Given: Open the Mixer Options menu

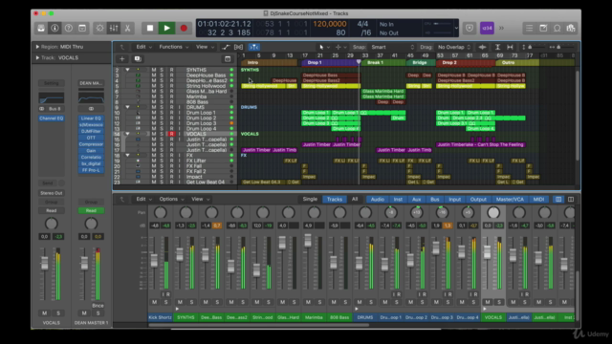Looking at the screenshot, I should (x=171, y=200).
